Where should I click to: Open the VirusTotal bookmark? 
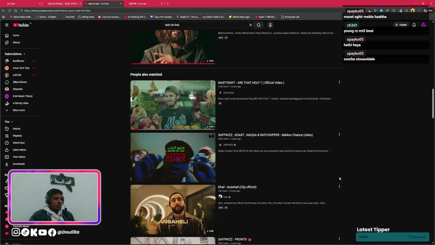click(68, 17)
